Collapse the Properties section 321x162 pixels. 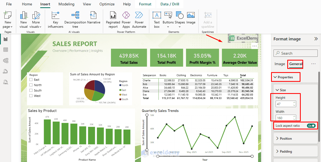(275, 77)
